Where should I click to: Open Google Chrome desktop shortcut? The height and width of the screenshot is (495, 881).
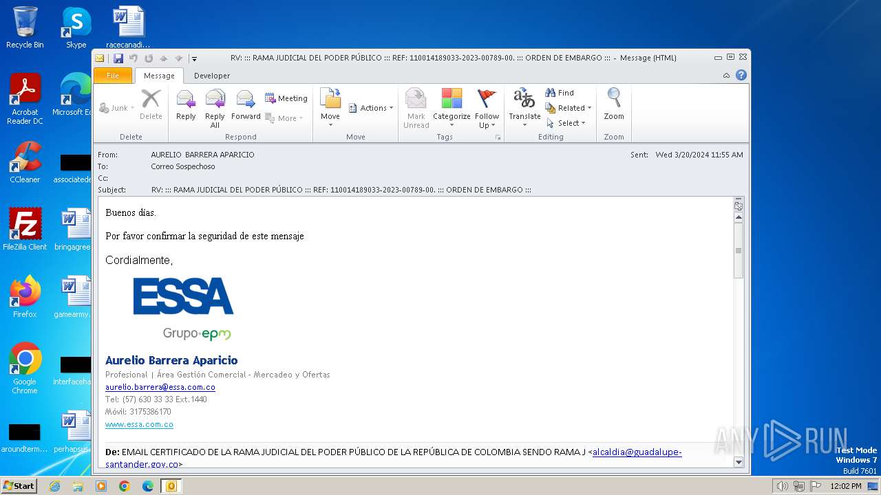click(25, 368)
